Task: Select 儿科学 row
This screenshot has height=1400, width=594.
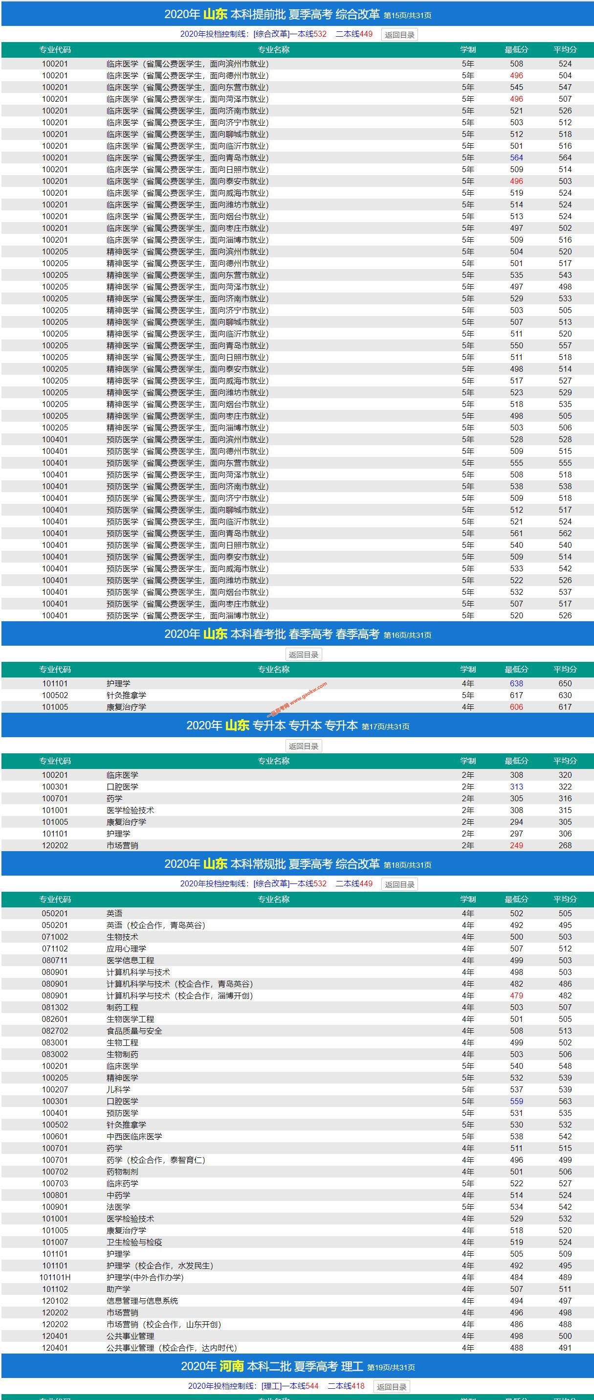Action: [x=298, y=1090]
